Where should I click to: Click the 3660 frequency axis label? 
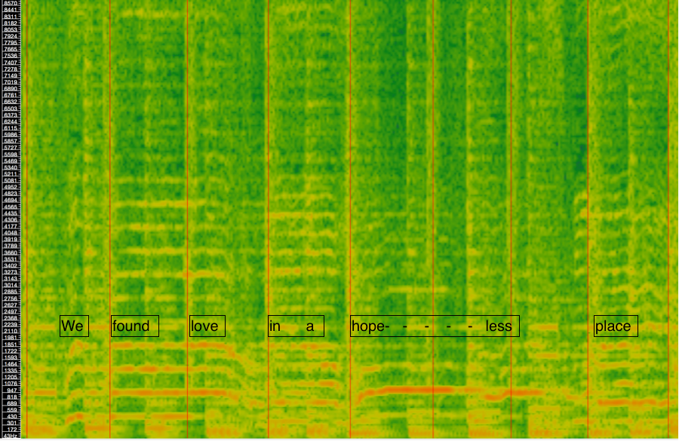coord(11,253)
